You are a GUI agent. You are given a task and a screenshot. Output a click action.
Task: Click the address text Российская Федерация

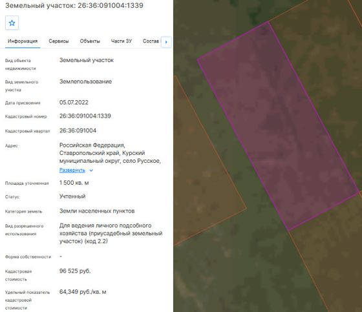[92, 145]
